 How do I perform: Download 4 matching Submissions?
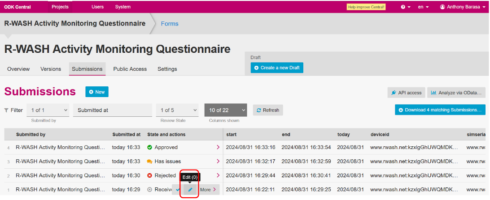(x=439, y=110)
